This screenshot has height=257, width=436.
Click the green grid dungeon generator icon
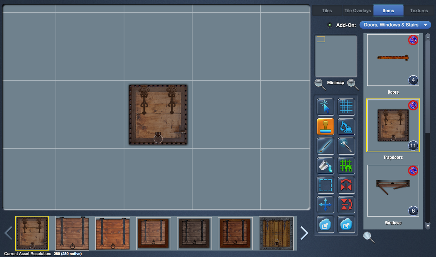click(x=346, y=166)
